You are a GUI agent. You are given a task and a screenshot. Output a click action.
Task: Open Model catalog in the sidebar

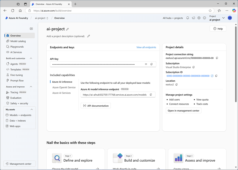(x=18, y=41)
